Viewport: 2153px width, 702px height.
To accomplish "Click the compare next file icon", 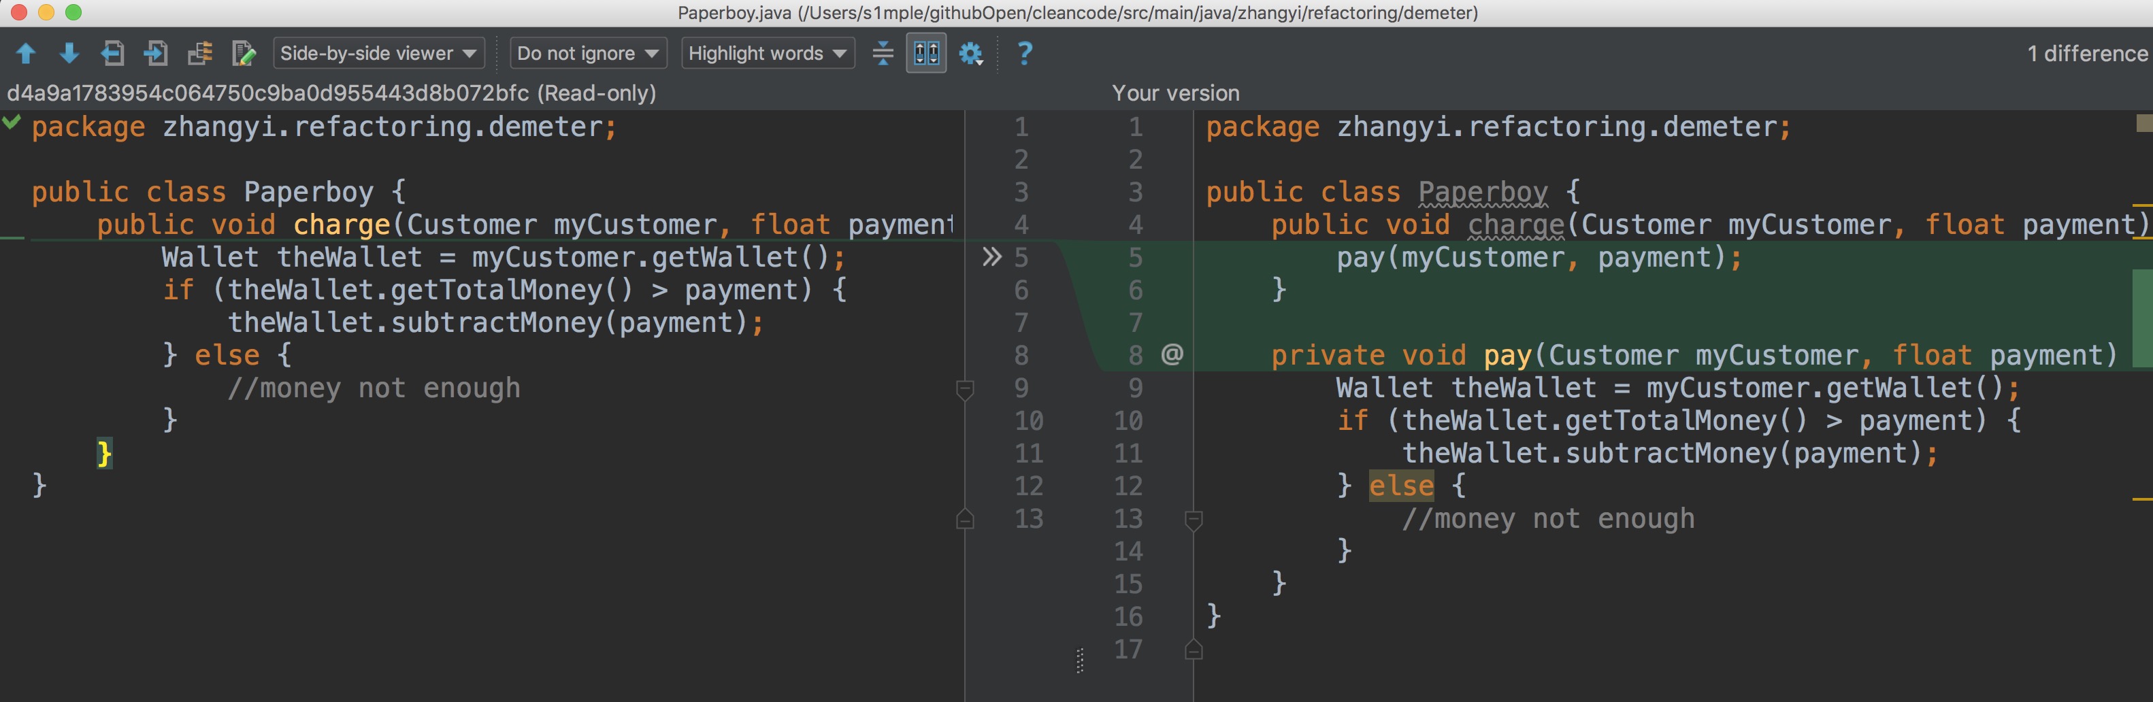I will 157,54.
